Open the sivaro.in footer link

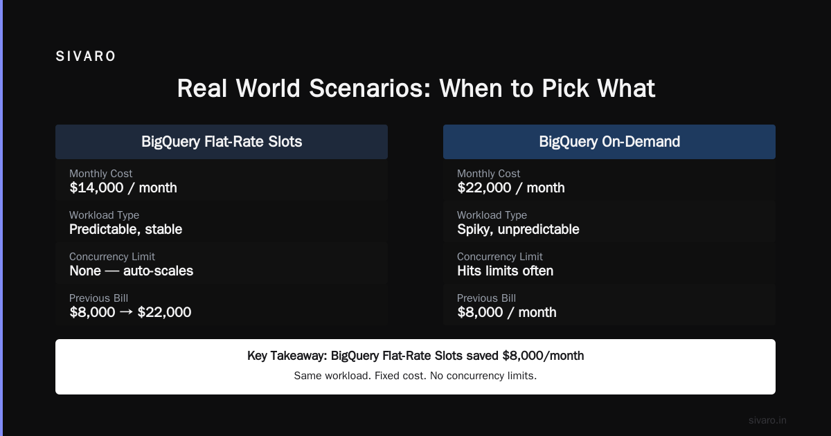click(x=767, y=420)
